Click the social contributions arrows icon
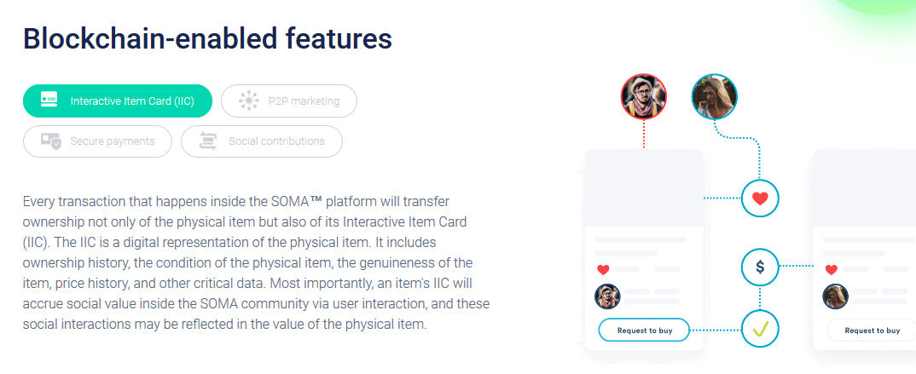This screenshot has height=374, width=916. [x=208, y=141]
